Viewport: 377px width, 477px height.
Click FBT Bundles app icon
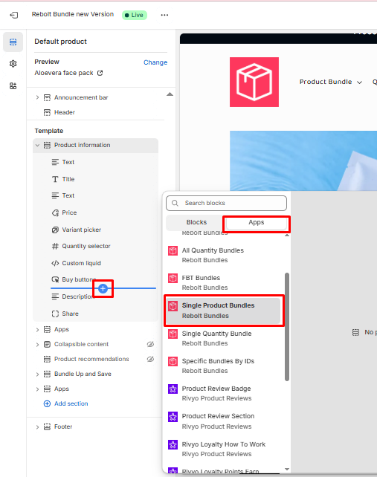(173, 278)
